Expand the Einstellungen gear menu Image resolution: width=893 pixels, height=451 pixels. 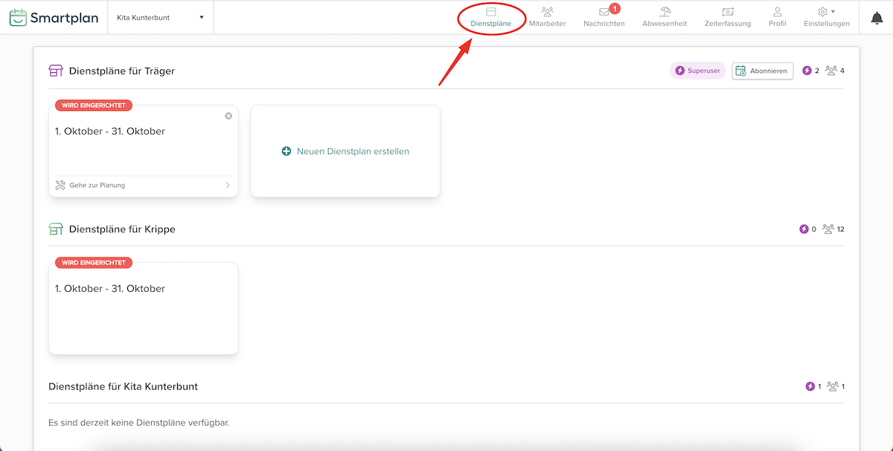coord(826,17)
